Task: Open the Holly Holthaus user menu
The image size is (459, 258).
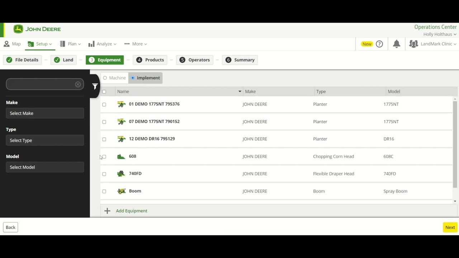Action: 440,34
